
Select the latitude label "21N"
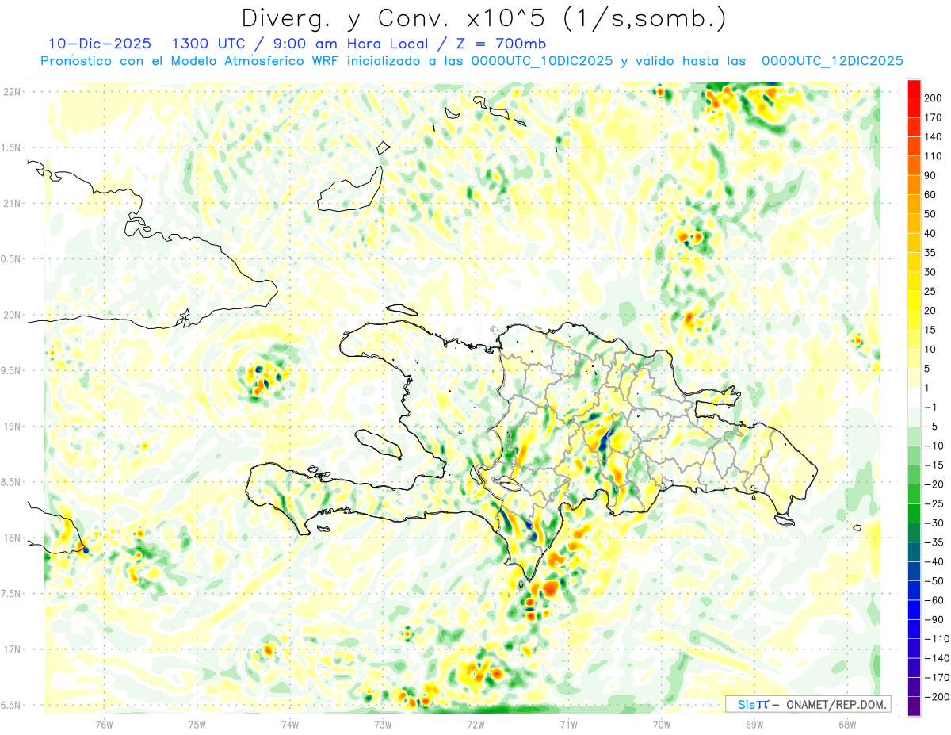(x=12, y=203)
